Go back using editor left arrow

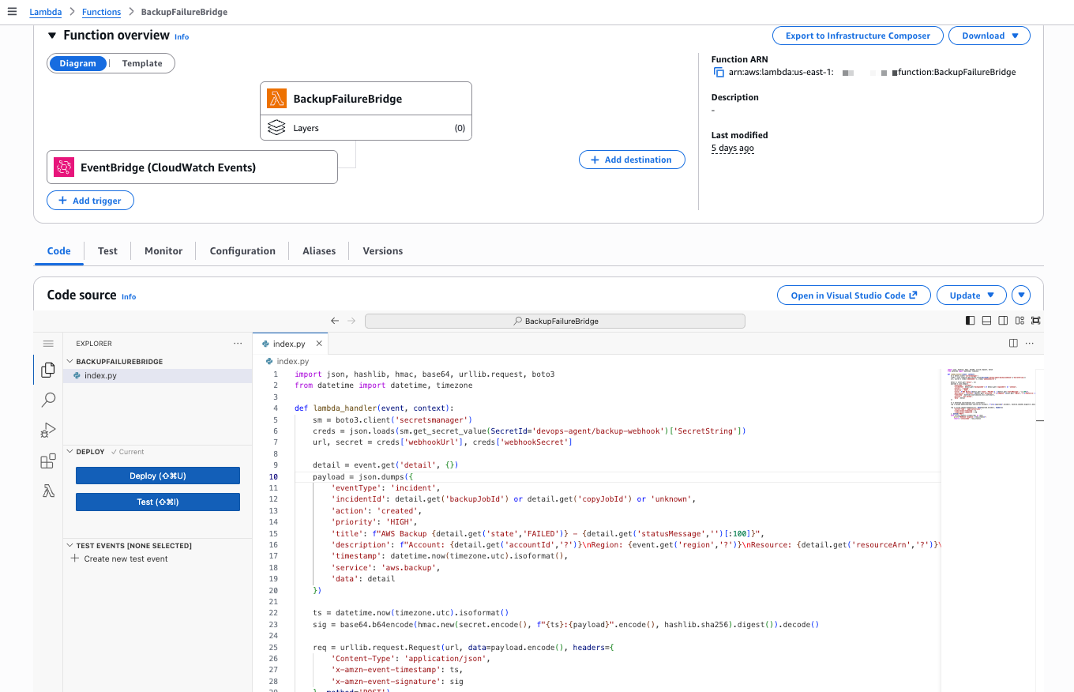(x=335, y=322)
